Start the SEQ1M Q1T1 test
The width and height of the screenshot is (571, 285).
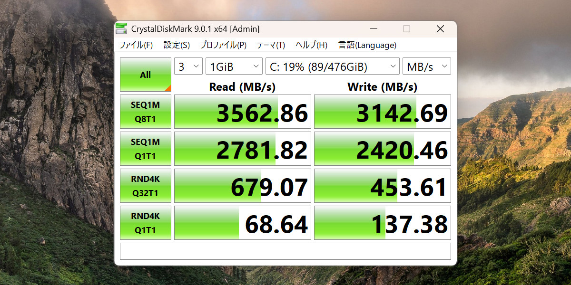tap(145, 148)
